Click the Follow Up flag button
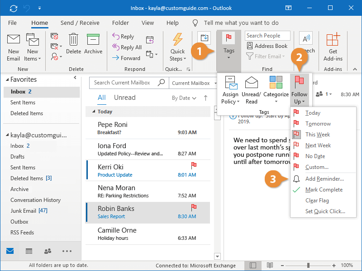 pyautogui.click(x=299, y=90)
